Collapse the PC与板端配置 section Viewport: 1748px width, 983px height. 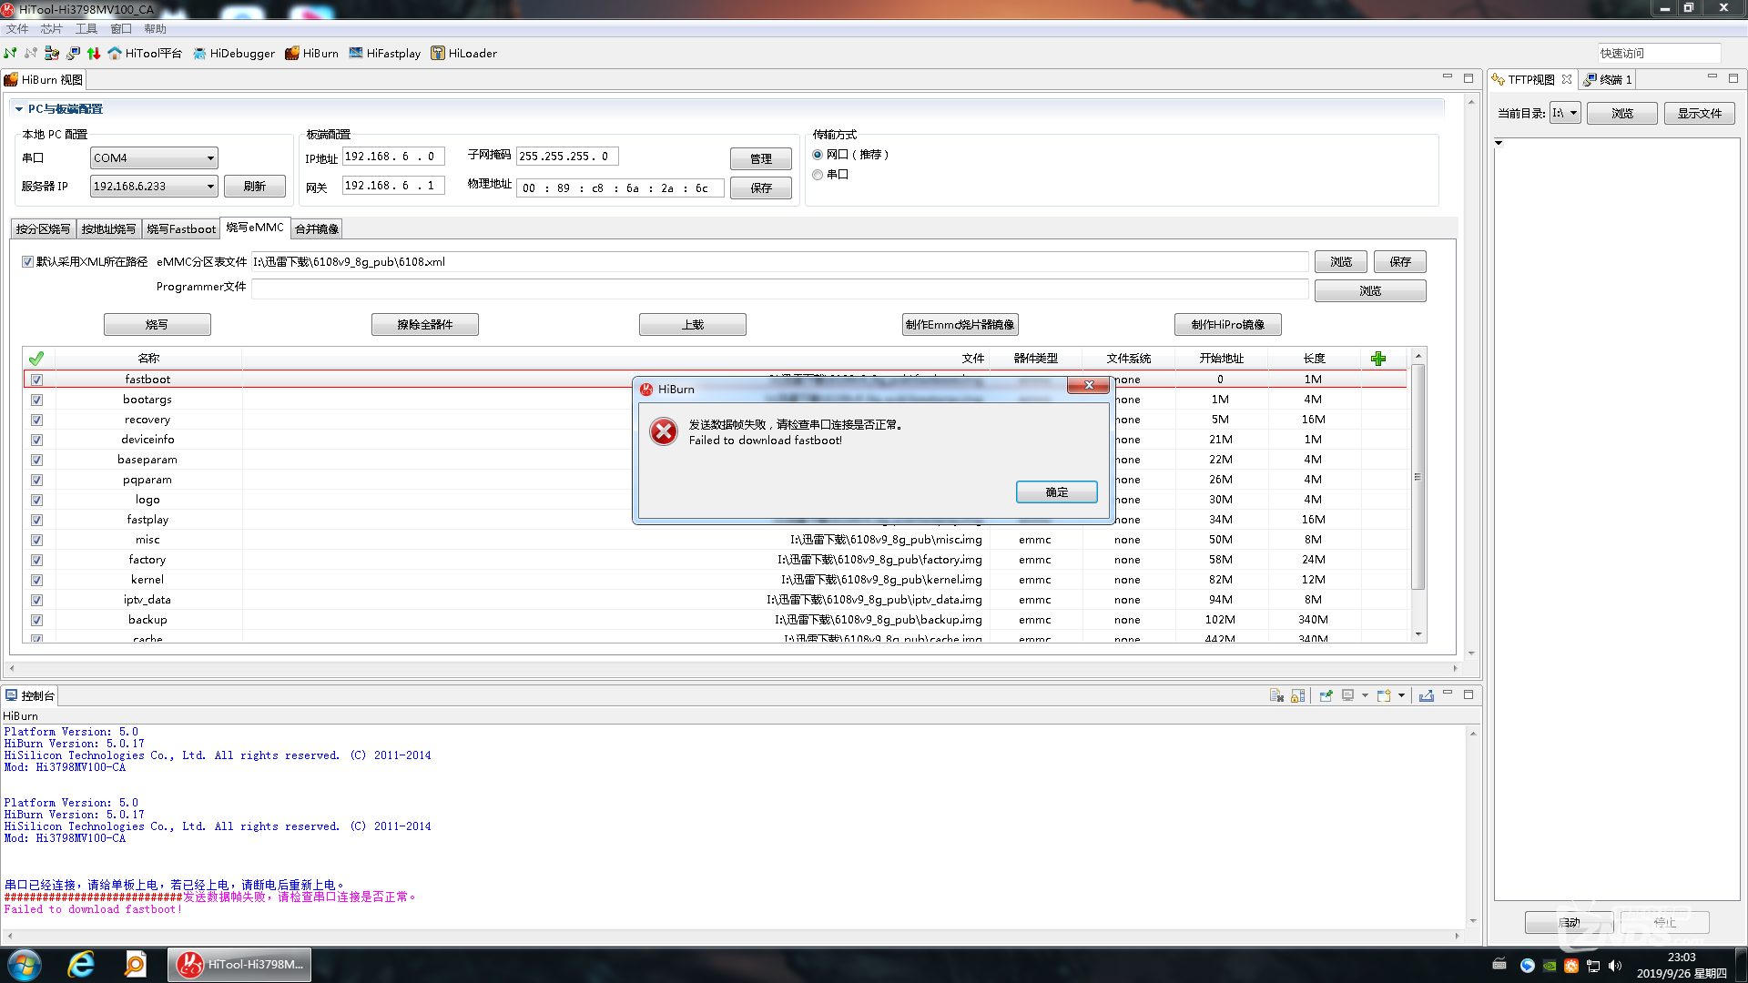point(18,109)
